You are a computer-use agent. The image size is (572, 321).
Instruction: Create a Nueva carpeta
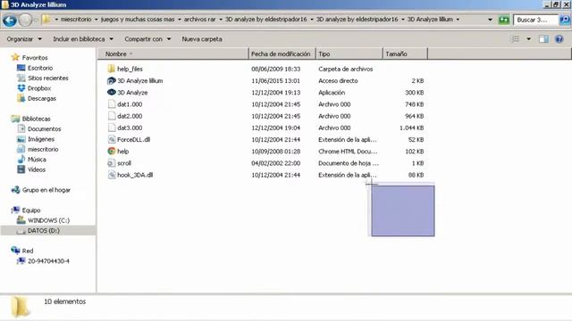pos(202,39)
